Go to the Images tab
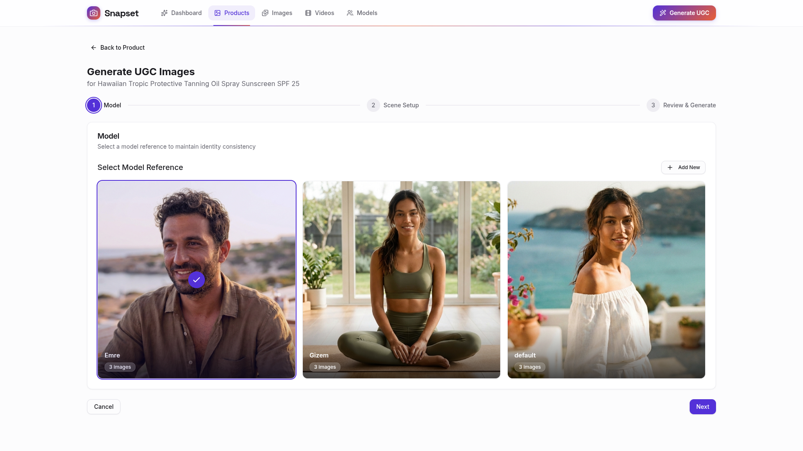Image resolution: width=803 pixels, height=451 pixels. (x=277, y=13)
